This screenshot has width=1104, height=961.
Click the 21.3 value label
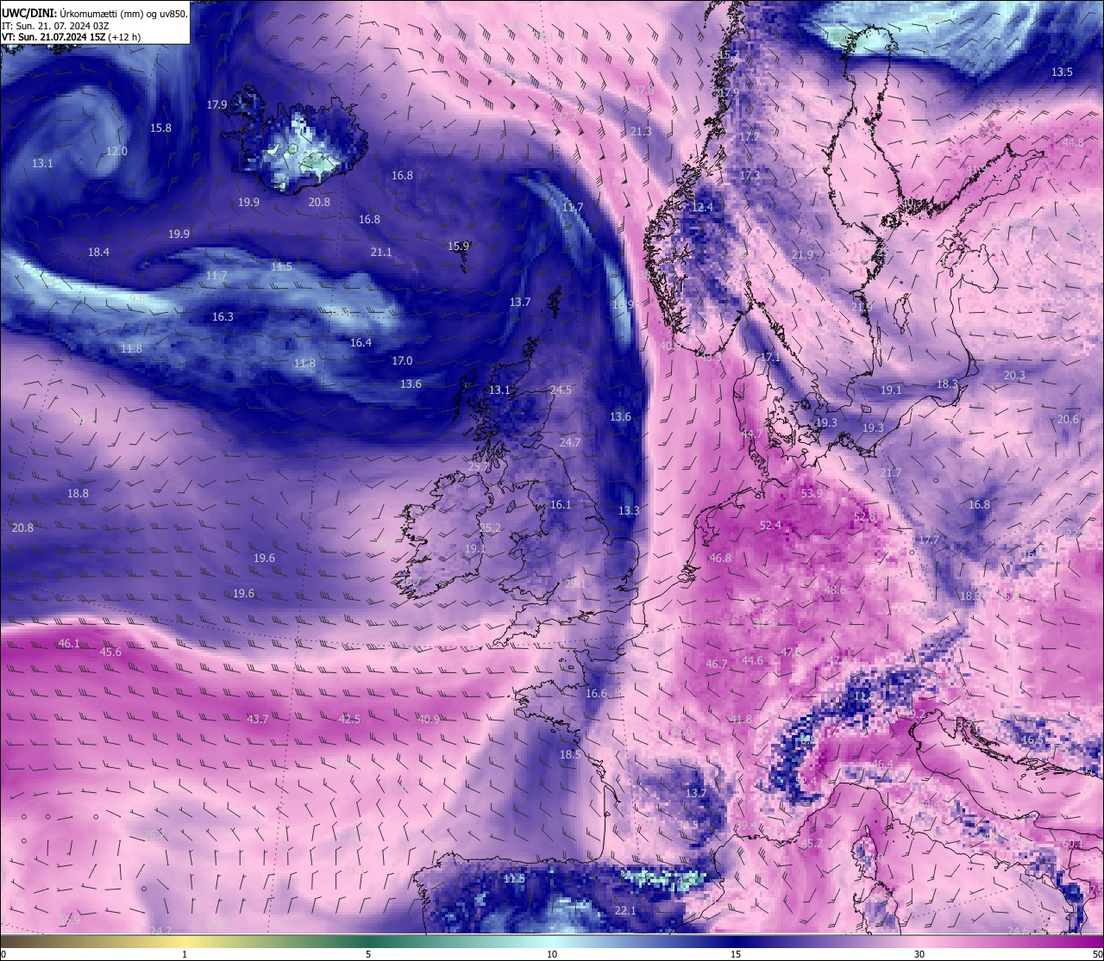pos(640,131)
